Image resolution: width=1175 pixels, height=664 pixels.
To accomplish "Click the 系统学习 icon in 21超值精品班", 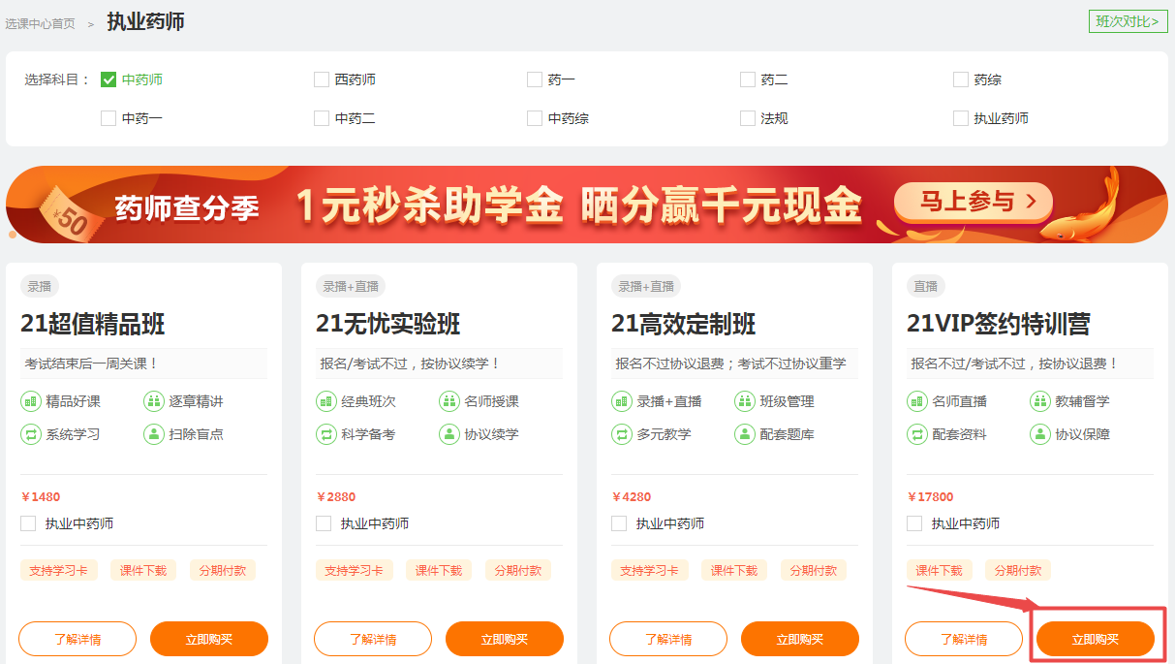I will (x=31, y=434).
